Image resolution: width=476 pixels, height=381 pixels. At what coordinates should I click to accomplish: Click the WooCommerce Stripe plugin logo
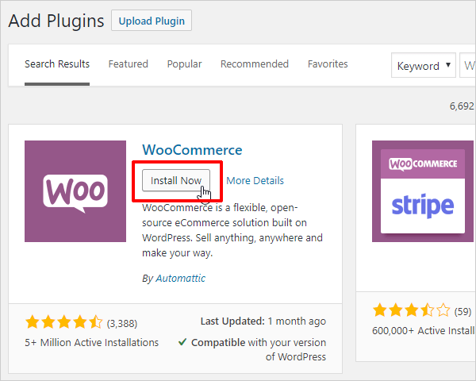point(423,191)
